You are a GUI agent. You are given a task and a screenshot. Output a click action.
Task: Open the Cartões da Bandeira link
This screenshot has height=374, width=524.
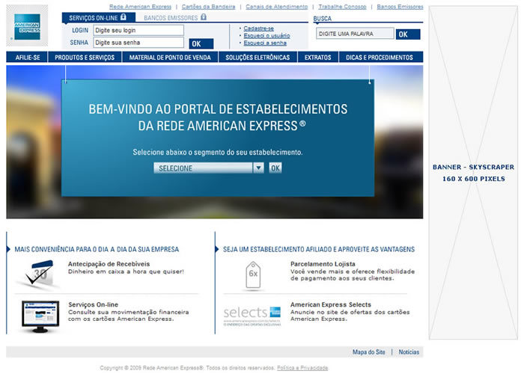[208, 7]
